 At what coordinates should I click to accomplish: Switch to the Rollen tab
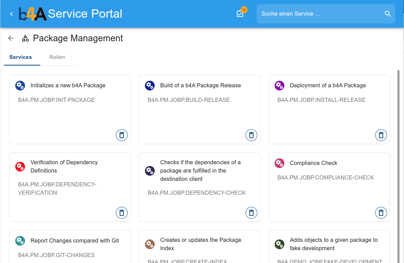click(57, 57)
